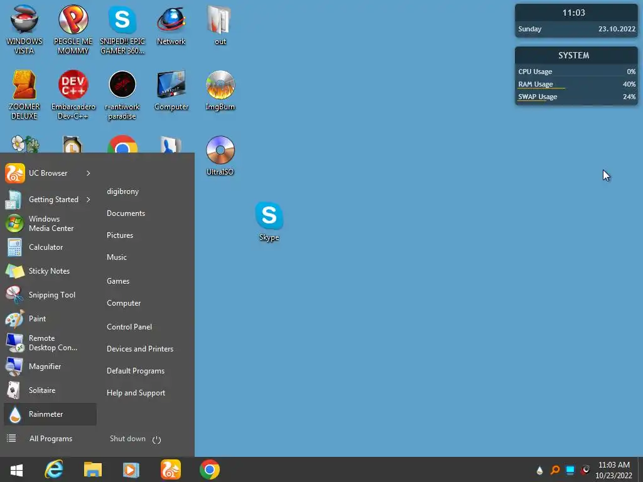
Task: Open Windows Media Center in Start menu
Action: click(x=50, y=223)
